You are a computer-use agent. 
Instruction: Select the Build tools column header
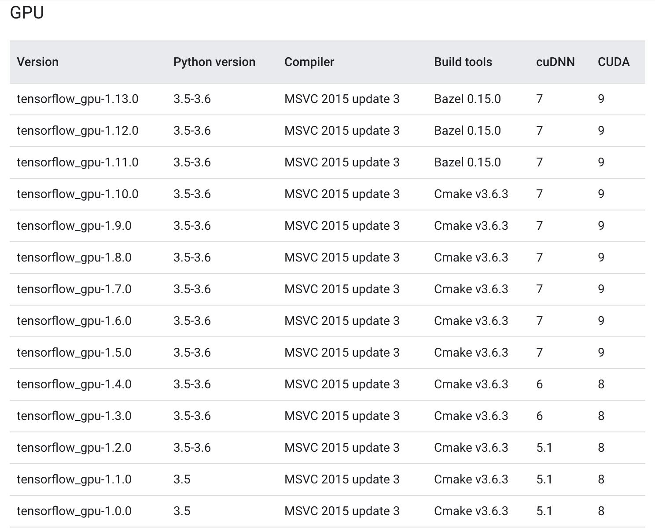tap(463, 62)
